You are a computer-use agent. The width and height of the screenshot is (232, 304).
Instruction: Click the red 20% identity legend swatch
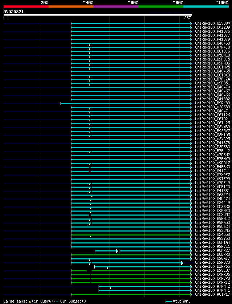[26, 7]
